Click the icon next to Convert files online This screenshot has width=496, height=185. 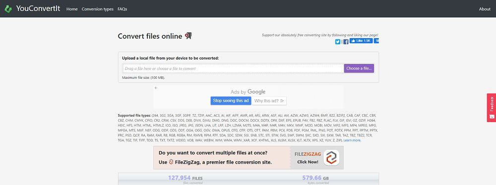(x=188, y=36)
